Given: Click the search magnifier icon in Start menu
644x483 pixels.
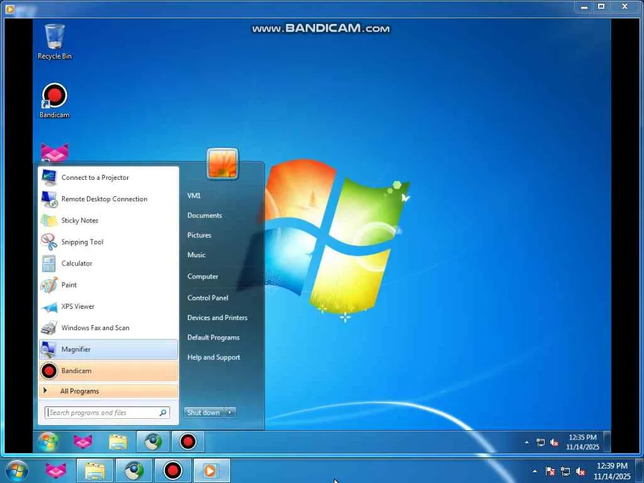Looking at the screenshot, I should pos(163,413).
